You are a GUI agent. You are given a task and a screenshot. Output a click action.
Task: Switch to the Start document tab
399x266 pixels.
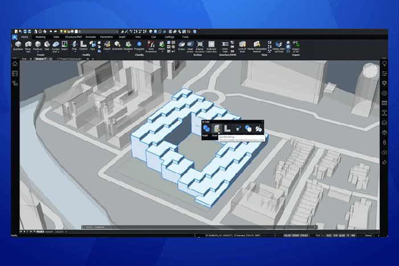click(24, 59)
